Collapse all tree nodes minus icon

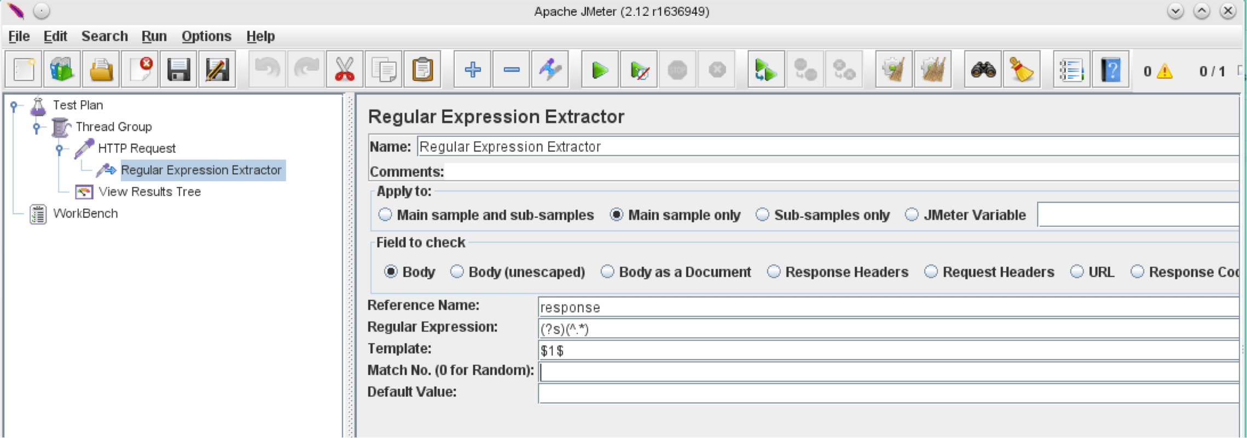(x=511, y=70)
